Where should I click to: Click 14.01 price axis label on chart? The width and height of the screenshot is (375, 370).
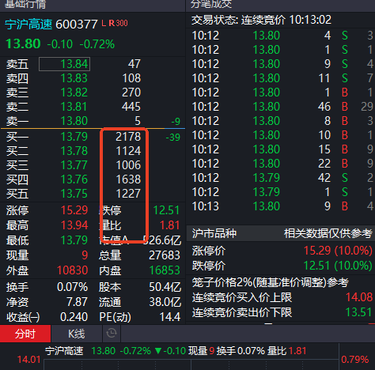pos(28,360)
